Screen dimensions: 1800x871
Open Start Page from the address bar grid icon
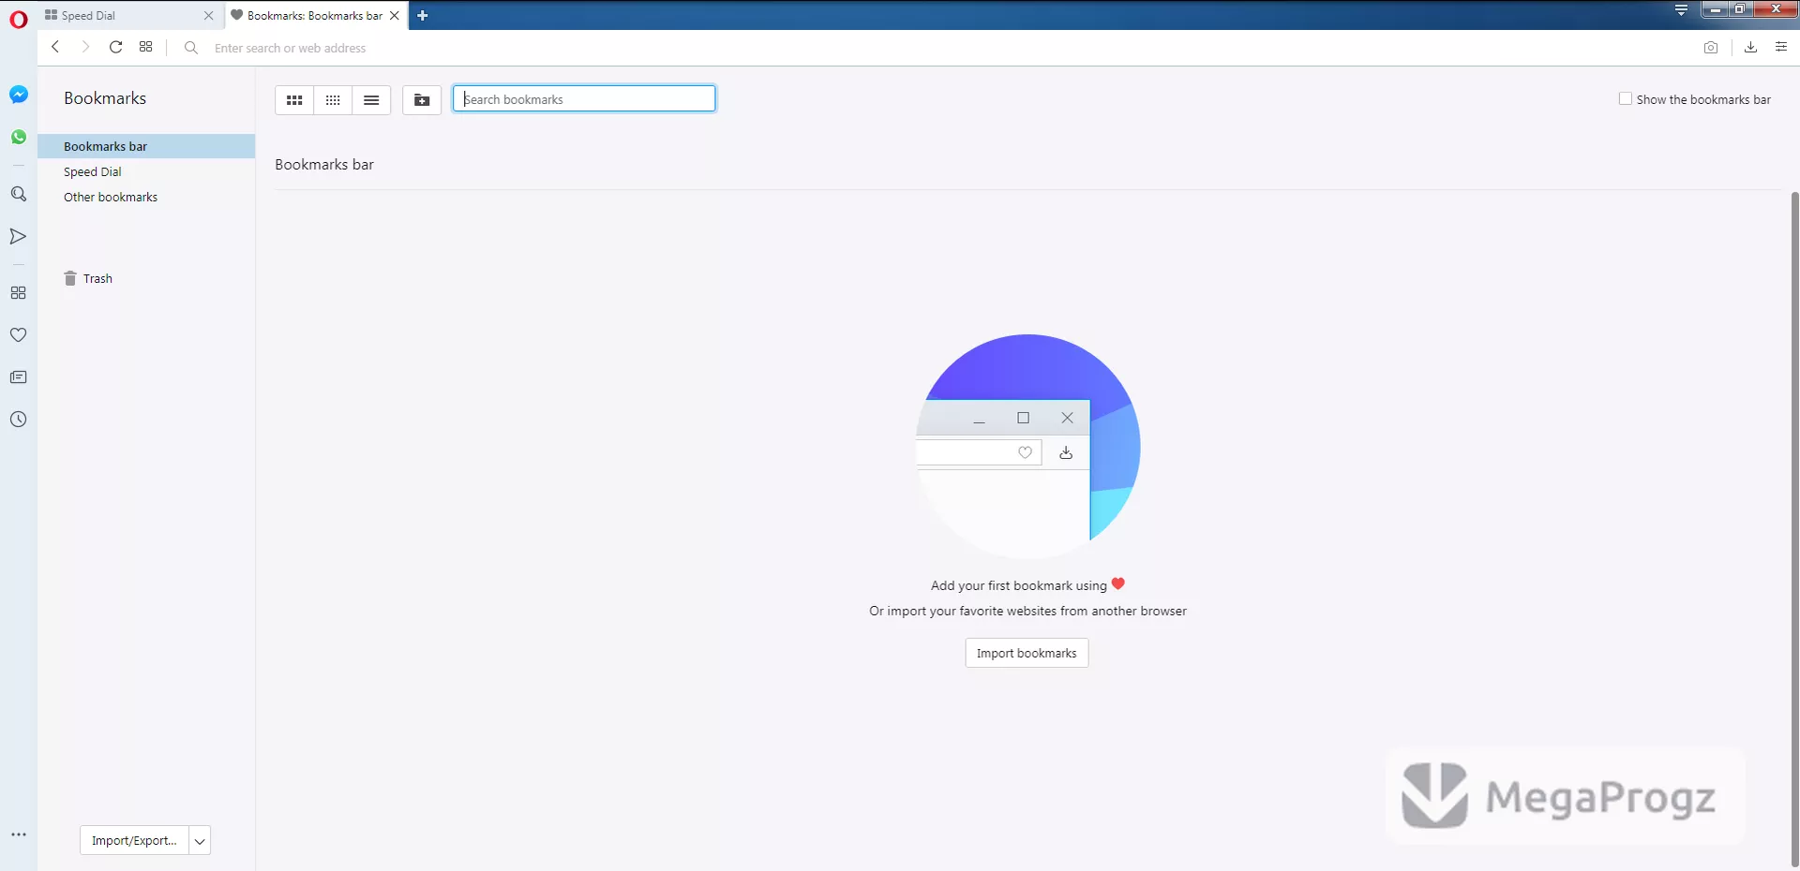pyautogui.click(x=145, y=47)
